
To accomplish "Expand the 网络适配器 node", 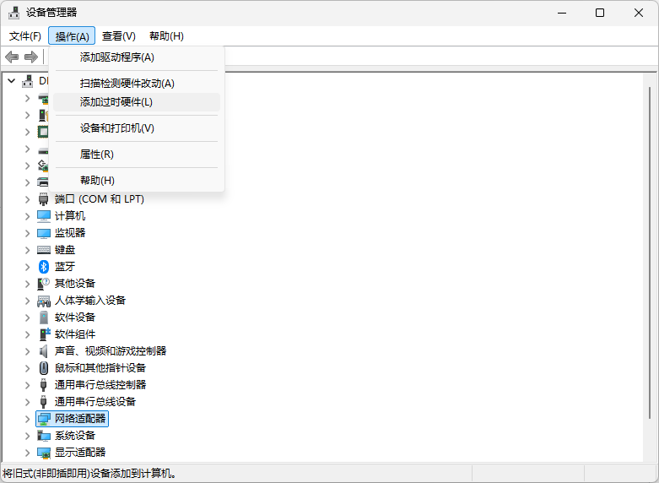I will coord(27,419).
